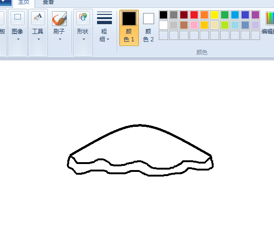The image size is (274, 243).
Task: Pick the turquoise blue color swatch
Action: tap(235, 15)
